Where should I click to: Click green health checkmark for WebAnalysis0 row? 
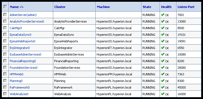coord(163,94)
